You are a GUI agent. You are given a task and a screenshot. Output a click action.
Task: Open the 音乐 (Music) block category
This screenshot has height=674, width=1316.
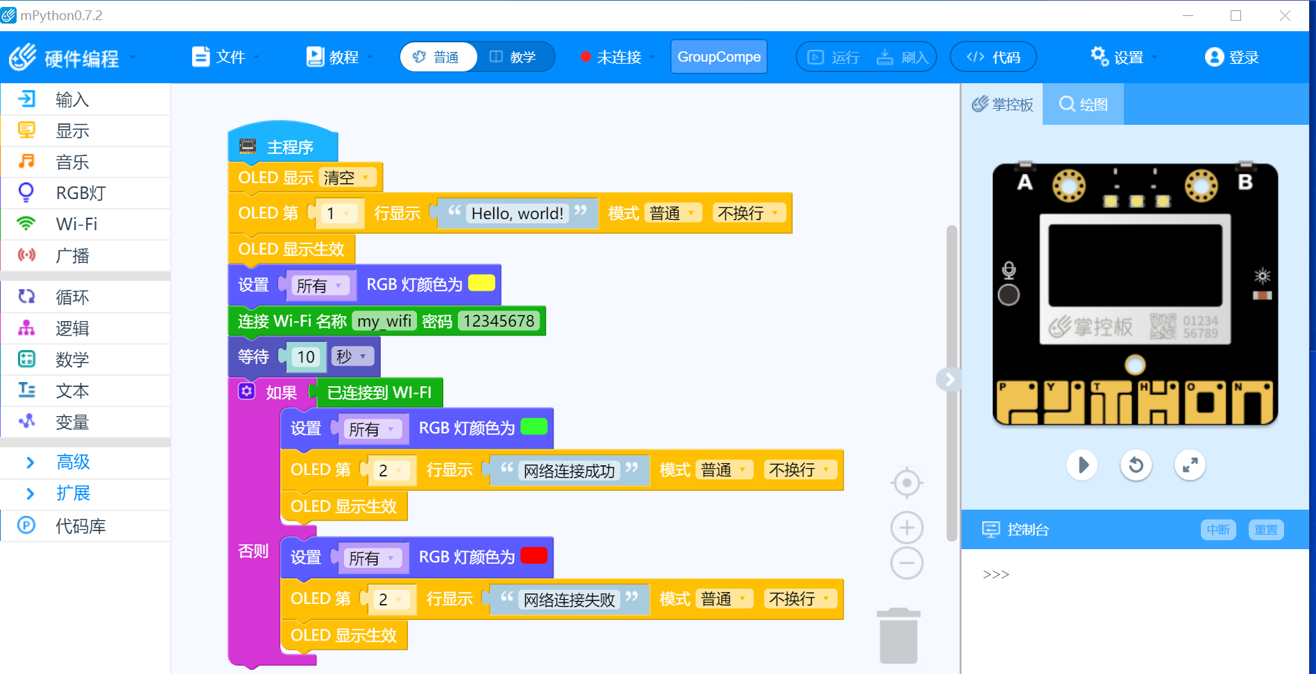click(85, 162)
